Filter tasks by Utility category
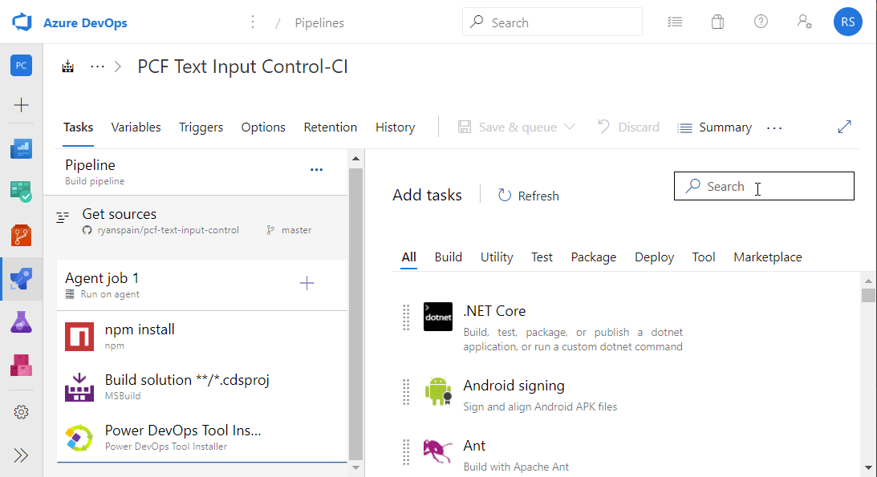The width and height of the screenshot is (877, 477). [497, 257]
